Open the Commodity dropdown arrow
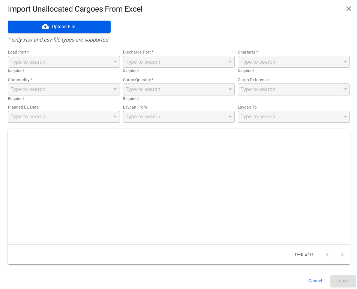The height and width of the screenshot is (289, 357). click(115, 89)
